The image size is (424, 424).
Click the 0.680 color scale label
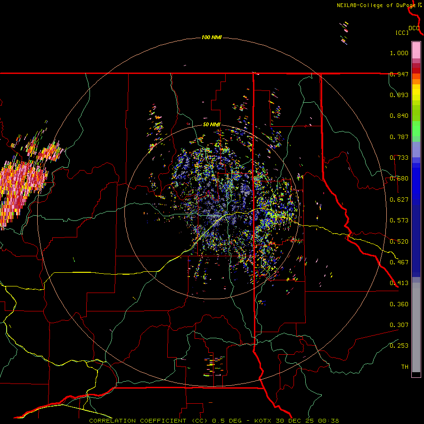click(399, 179)
